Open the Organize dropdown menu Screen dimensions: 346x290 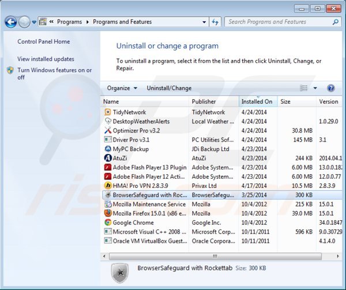122,88
